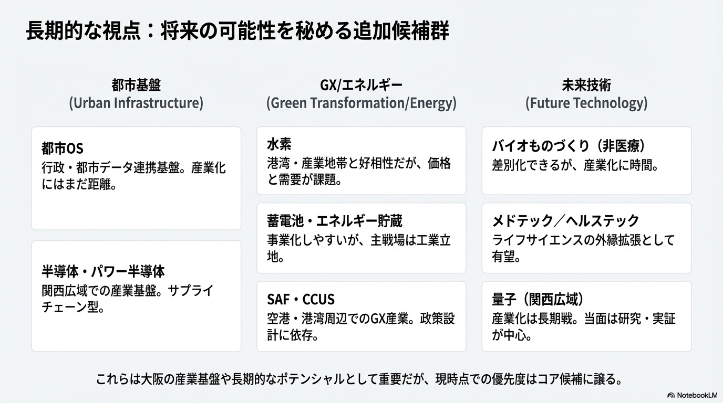Viewport: 723px width, 403px height.
Task: Click the Green Transformation/Energy subtitle
Action: click(361, 103)
